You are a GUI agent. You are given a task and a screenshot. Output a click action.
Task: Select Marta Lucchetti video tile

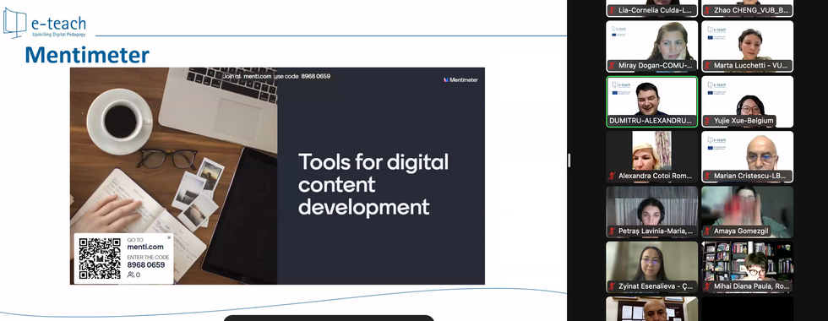click(747, 46)
